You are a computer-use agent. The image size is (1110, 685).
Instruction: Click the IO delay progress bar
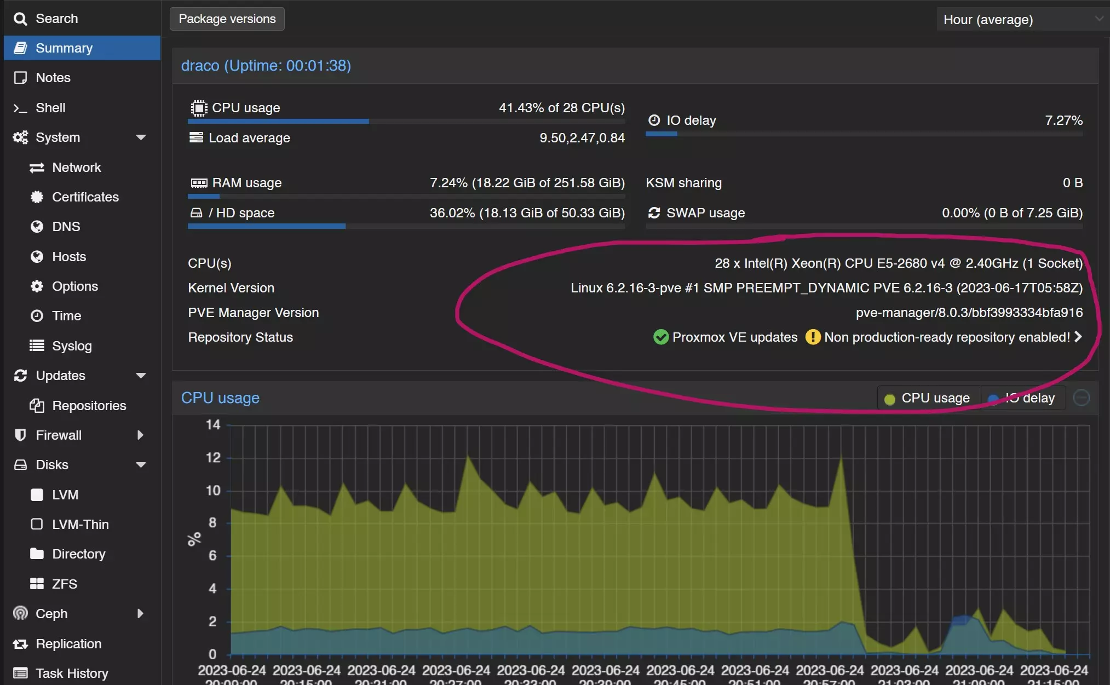pos(864,134)
